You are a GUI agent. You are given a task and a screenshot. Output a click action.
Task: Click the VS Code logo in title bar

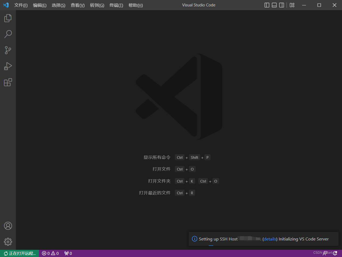[x=6, y=5]
